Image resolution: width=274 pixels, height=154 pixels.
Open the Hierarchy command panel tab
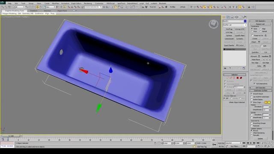232,17
